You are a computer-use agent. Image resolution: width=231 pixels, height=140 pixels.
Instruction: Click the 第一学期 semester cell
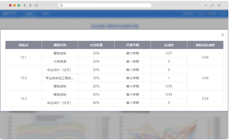132,62
